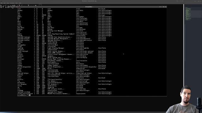Click 'systemd-coredump' username text
This screenshot has width=202, height=113.
pyautogui.click(x=24, y=92)
